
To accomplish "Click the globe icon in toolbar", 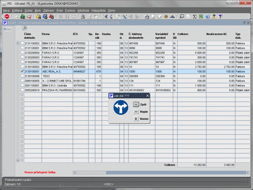I will click(x=160, y=16).
